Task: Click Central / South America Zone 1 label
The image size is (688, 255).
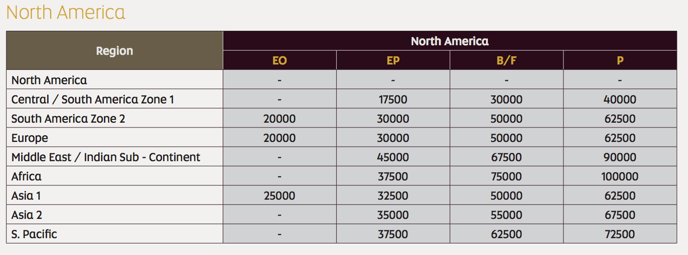Action: (x=92, y=100)
